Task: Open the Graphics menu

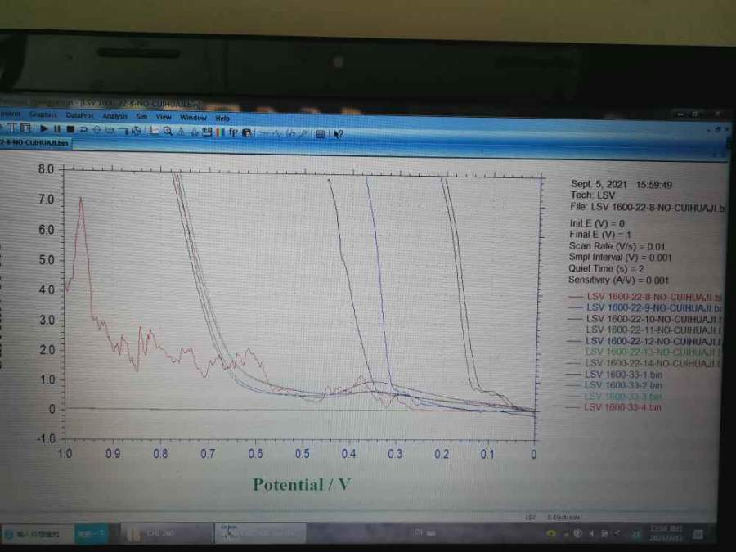Action: [x=43, y=115]
